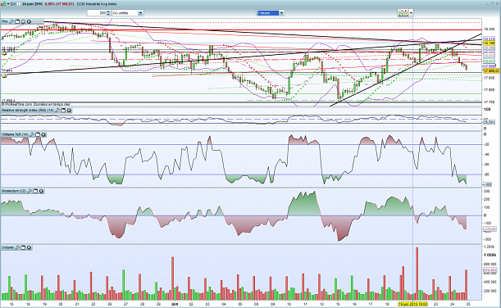Adjust the stepper arrows next to the 200 value

pyautogui.click(x=108, y=13)
